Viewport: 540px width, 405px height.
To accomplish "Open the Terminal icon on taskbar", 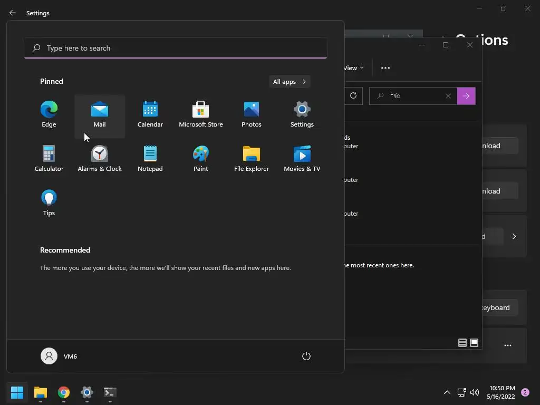I will (110, 392).
